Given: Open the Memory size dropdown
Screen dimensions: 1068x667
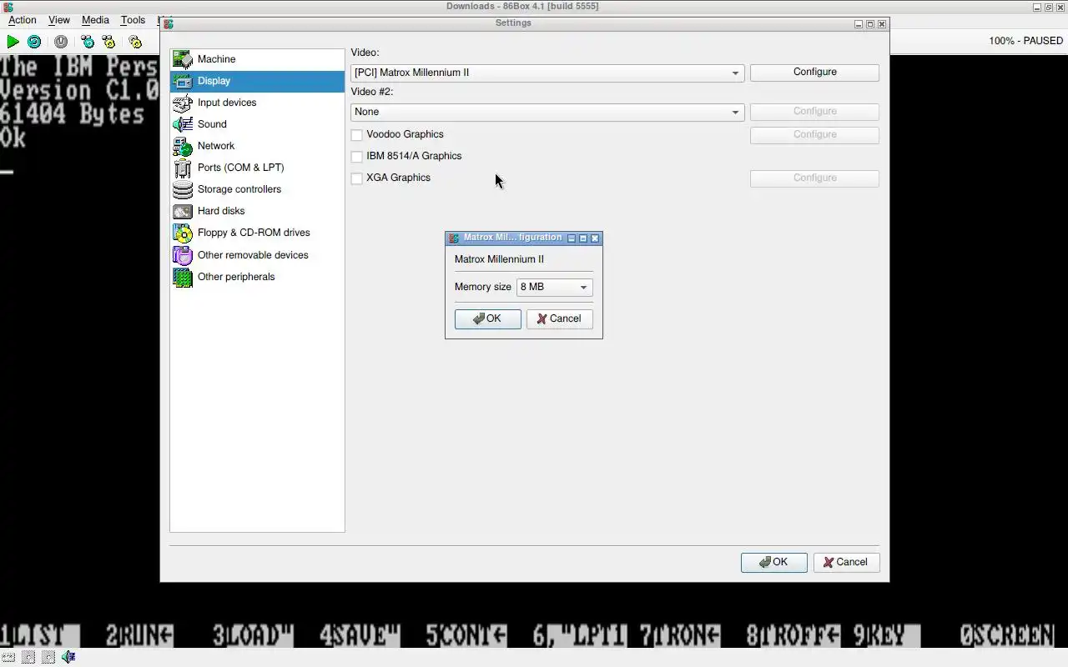Looking at the screenshot, I should pos(554,287).
